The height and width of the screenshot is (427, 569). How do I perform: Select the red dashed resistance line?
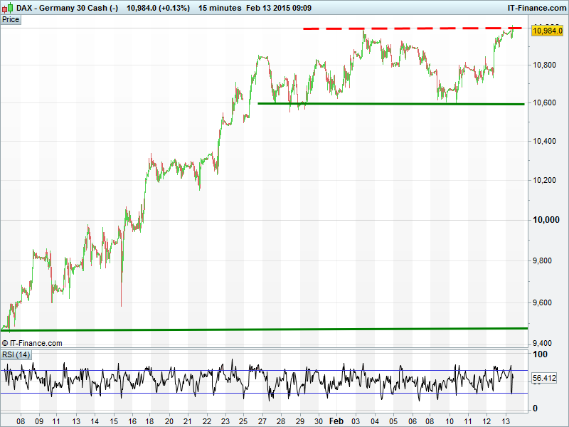(413, 28)
